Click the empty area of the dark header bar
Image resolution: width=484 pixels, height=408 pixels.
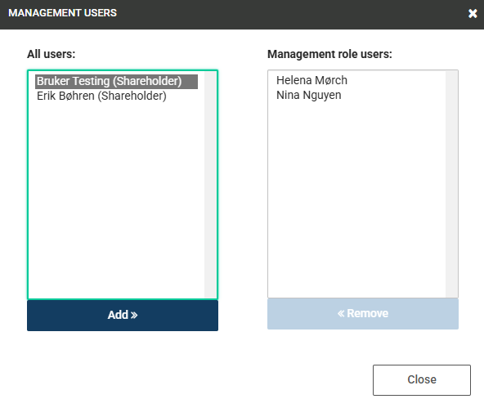[290, 14]
